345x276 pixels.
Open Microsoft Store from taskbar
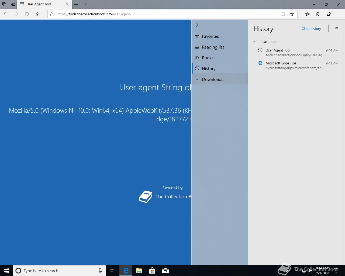pyautogui.click(x=152, y=271)
